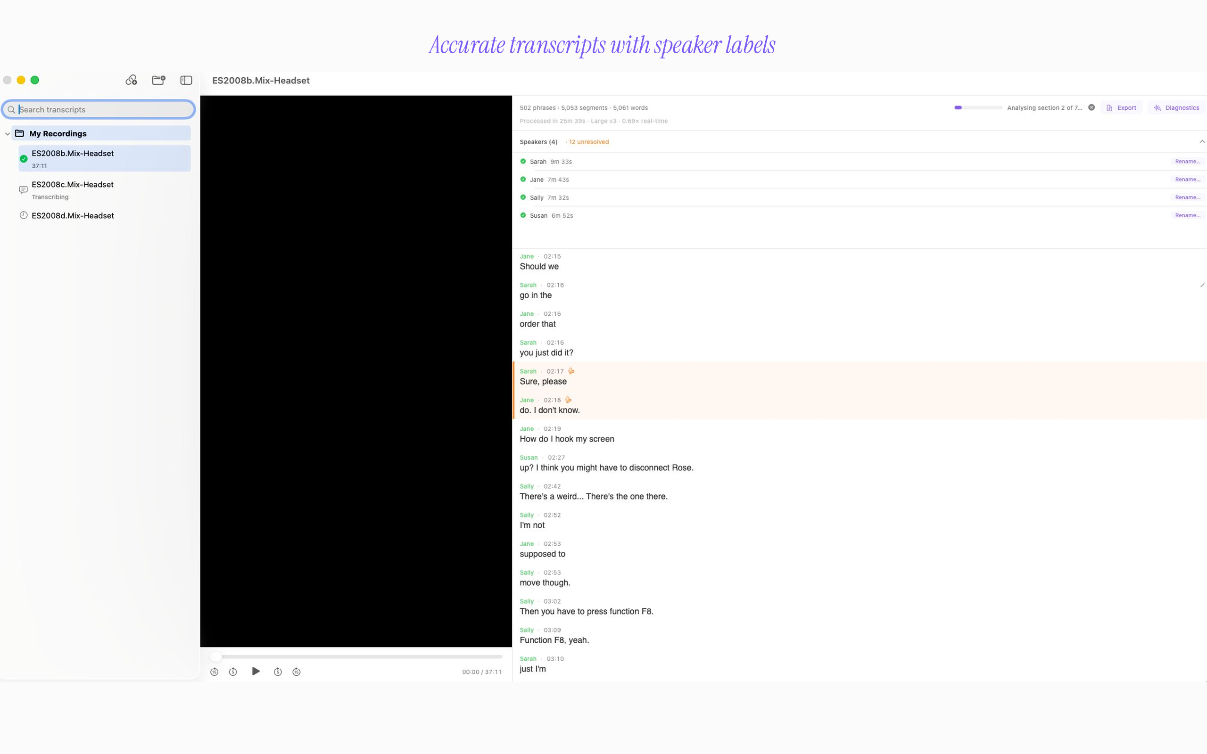Click phrase "order that"

pos(537,324)
